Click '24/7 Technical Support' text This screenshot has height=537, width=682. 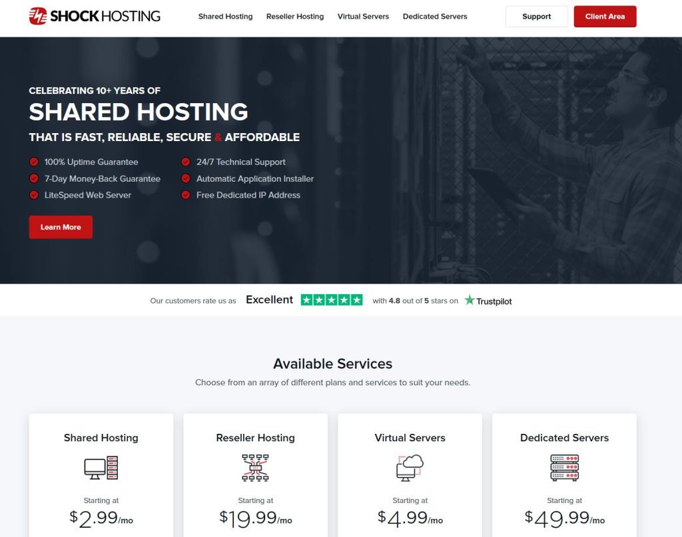[x=241, y=162]
